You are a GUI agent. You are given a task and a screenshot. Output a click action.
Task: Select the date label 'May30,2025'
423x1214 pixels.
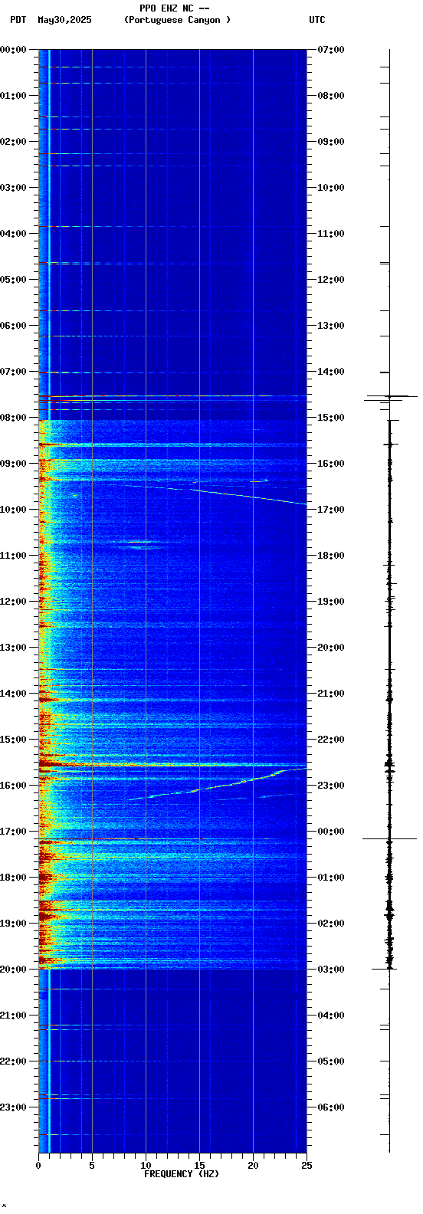pyautogui.click(x=64, y=20)
